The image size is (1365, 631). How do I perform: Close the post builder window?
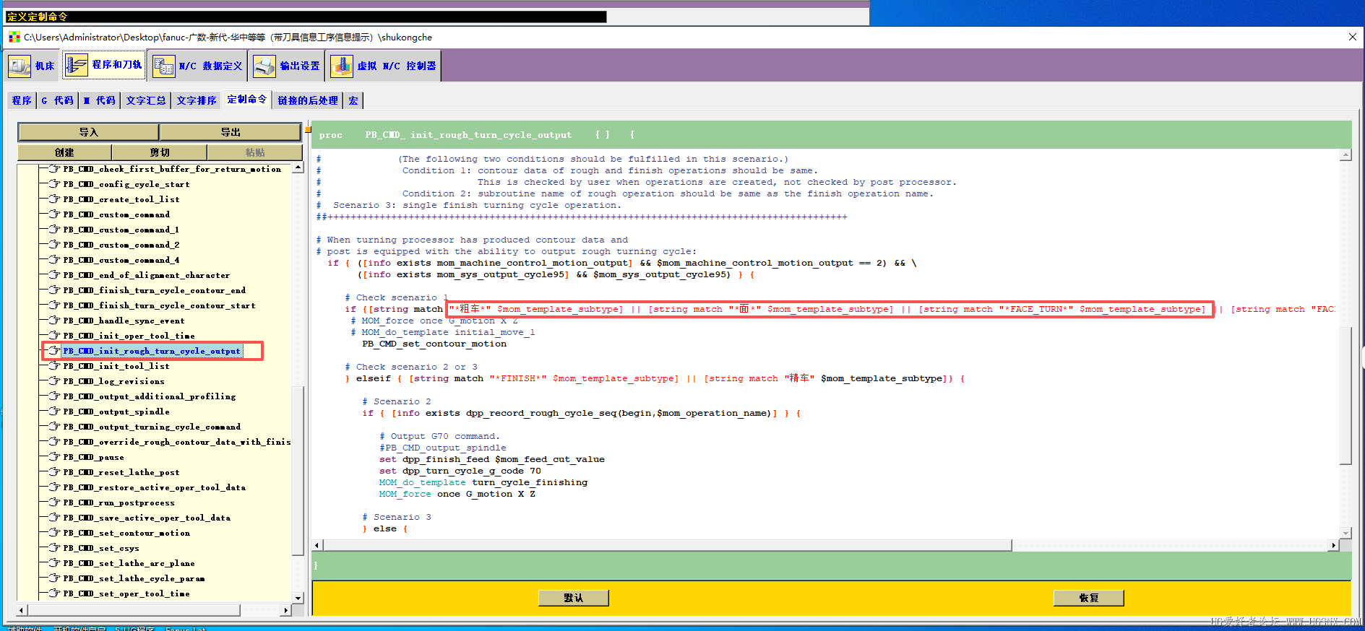(x=1353, y=37)
